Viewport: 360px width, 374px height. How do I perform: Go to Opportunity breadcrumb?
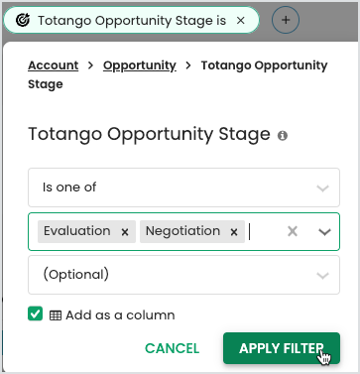[x=140, y=65]
